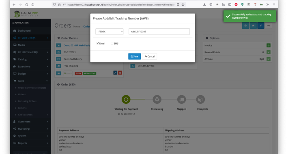Open Media in sidebar

[30, 45]
